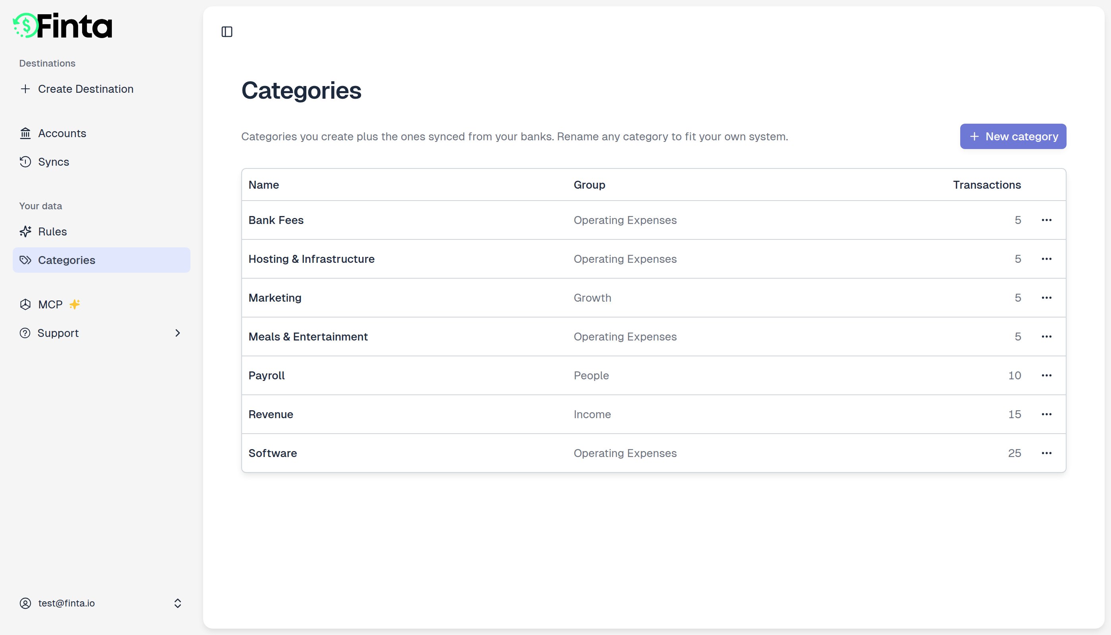The image size is (1111, 635).
Task: Click the Growth group in Marketing row
Action: 592,298
